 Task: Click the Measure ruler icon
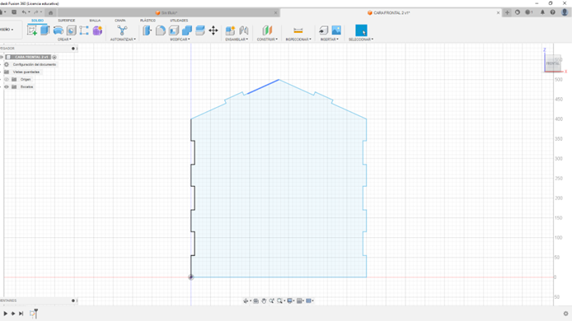[x=298, y=30]
